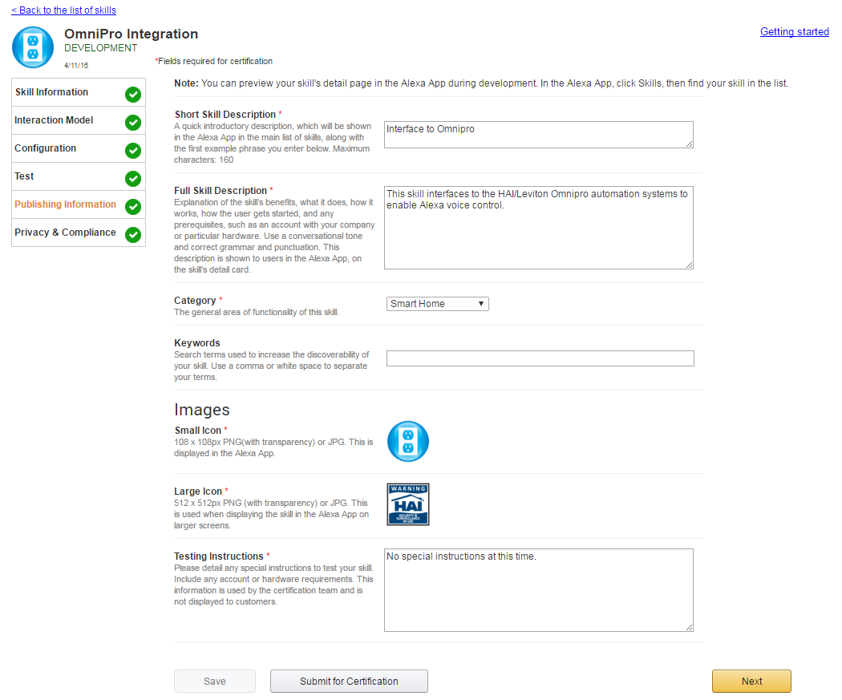
Task: Click green checkmark beside Skill Information
Action: click(133, 95)
